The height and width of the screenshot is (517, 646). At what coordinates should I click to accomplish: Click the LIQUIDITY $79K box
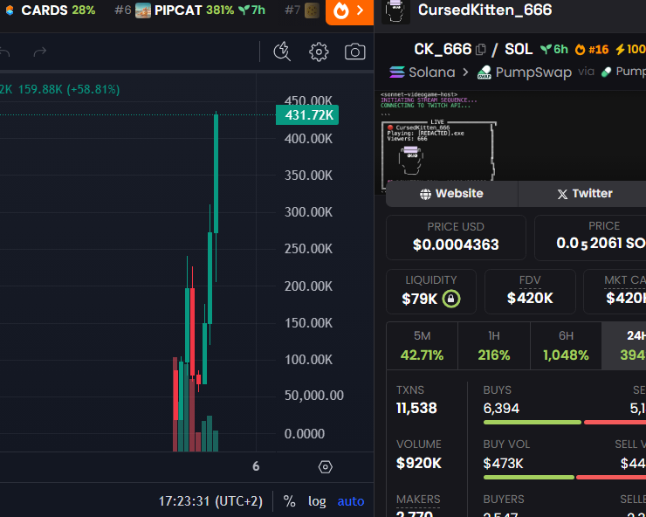431,292
